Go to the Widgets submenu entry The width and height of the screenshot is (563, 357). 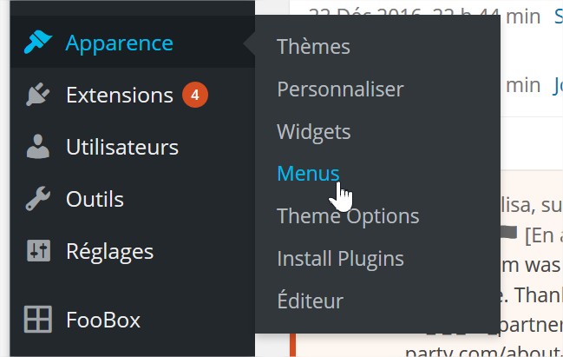pos(313,131)
